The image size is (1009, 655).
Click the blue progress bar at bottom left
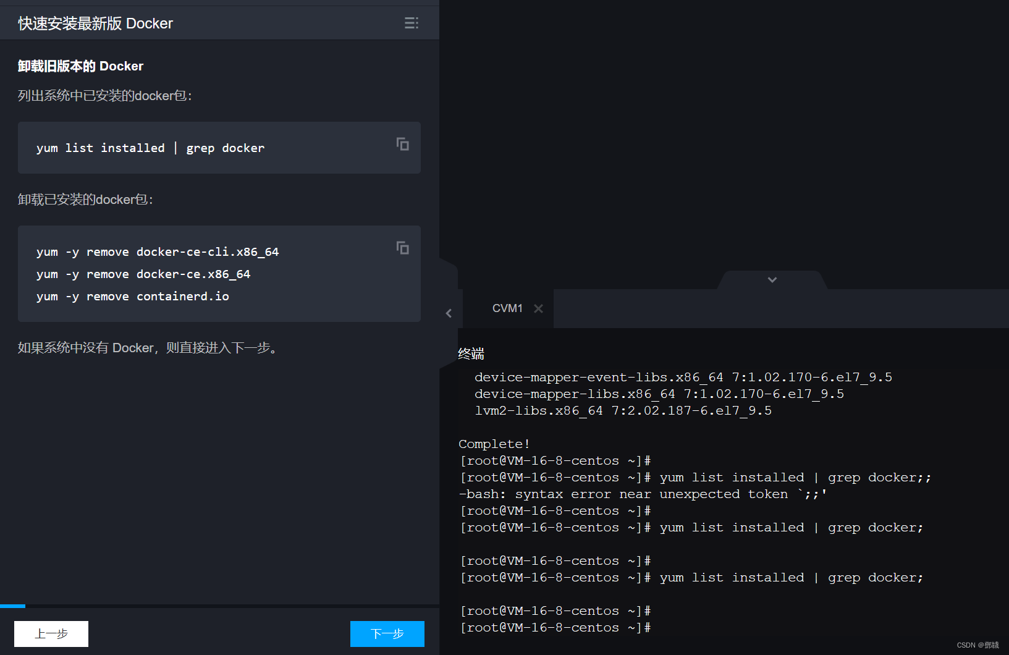[x=12, y=606]
